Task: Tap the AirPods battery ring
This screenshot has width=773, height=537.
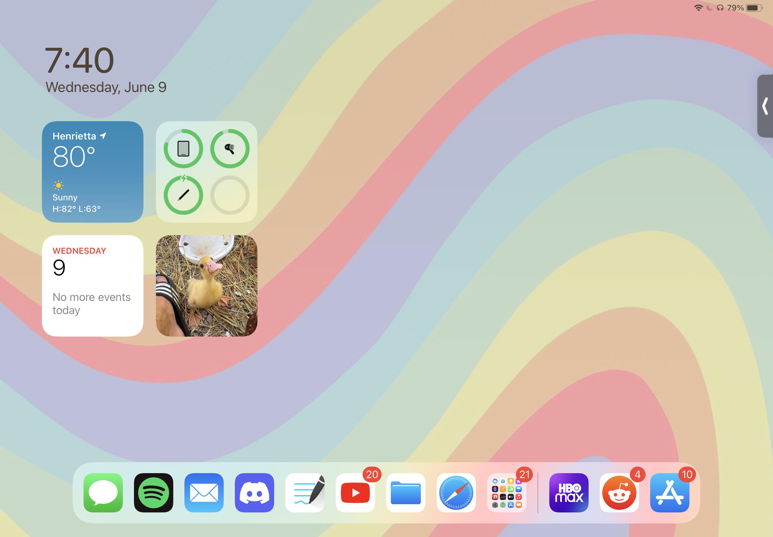Action: pyautogui.click(x=230, y=148)
